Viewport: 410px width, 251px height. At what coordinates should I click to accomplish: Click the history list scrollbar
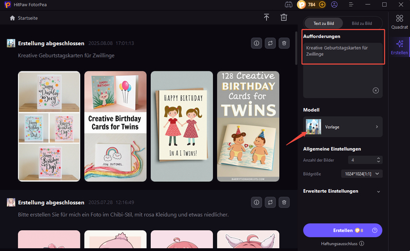tap(296, 48)
